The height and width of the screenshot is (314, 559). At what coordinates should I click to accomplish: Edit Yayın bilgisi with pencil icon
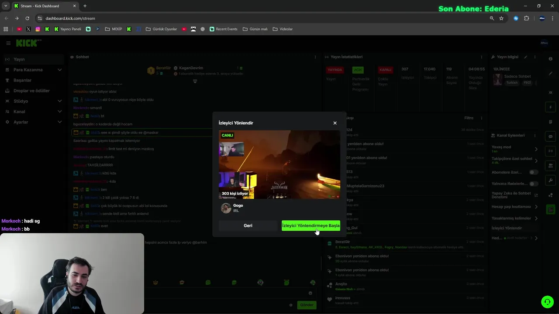526,57
